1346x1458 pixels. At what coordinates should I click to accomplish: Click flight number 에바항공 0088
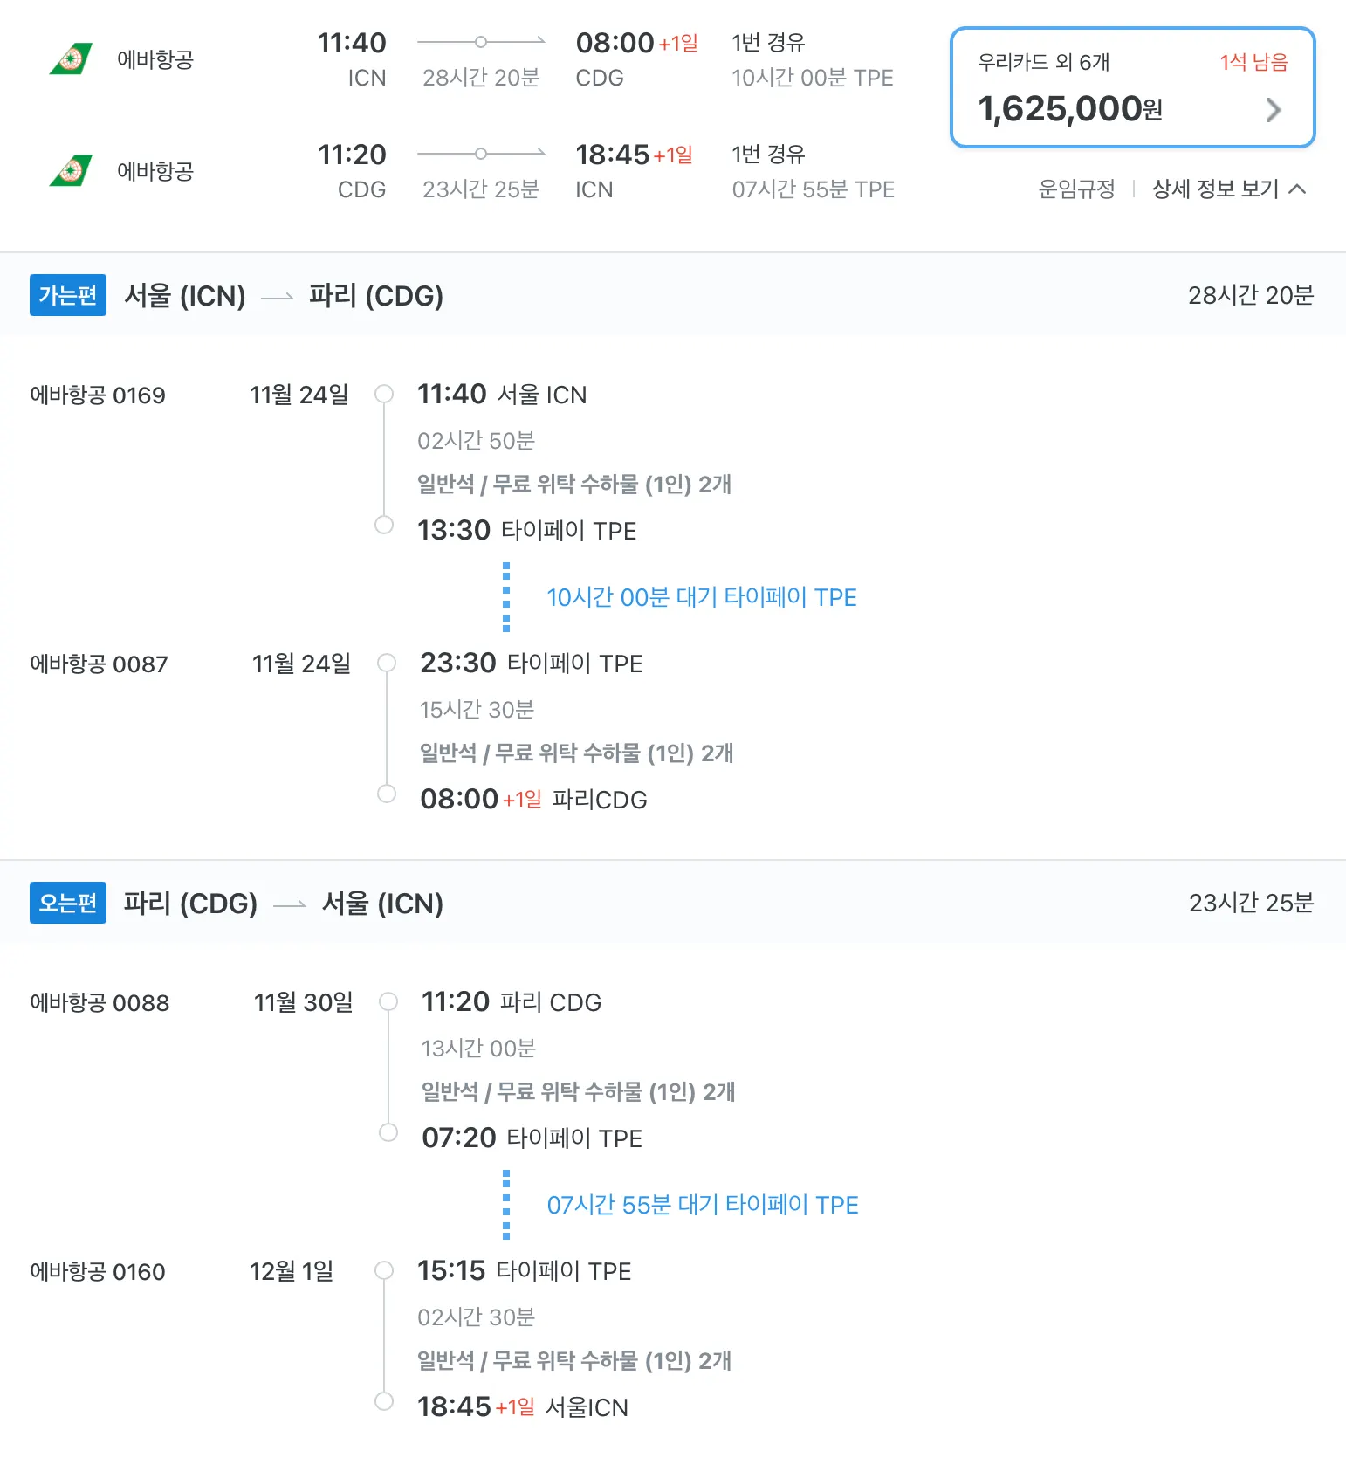(100, 1003)
